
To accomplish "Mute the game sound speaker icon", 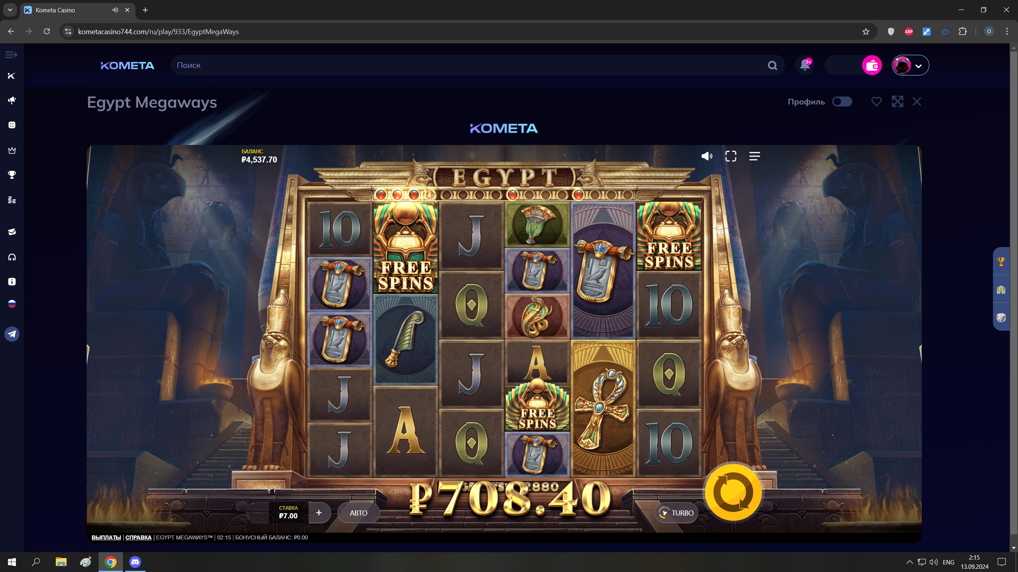I will (707, 156).
